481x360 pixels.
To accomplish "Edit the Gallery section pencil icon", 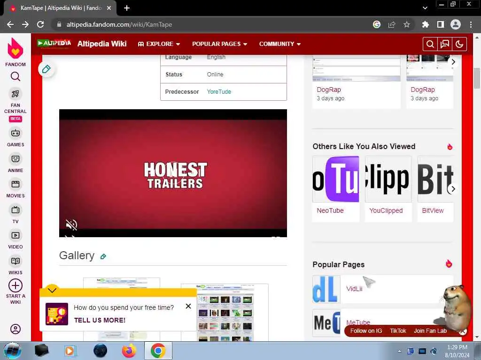I will click(x=103, y=256).
